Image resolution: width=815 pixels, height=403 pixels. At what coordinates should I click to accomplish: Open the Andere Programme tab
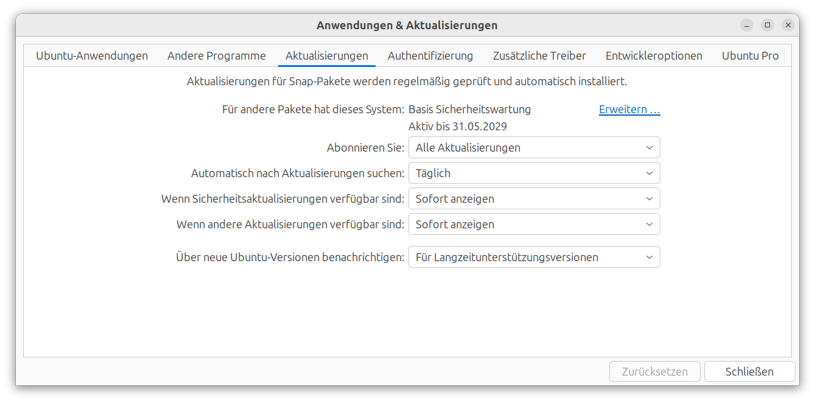(x=216, y=55)
